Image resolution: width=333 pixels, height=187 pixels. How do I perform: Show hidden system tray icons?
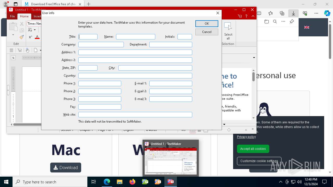[280, 182]
